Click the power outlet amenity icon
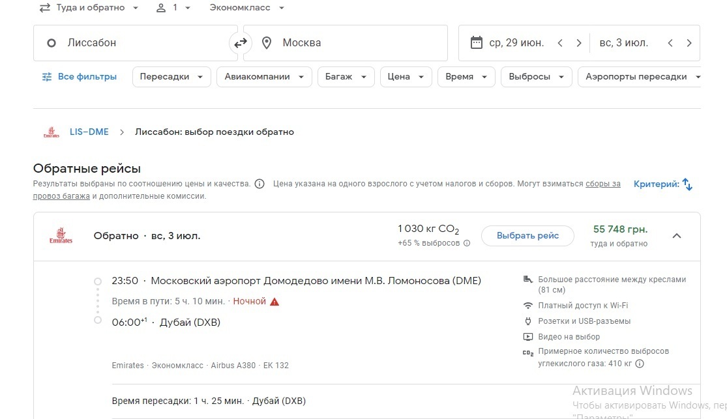Image resolution: width=727 pixels, height=419 pixels. coord(527,321)
